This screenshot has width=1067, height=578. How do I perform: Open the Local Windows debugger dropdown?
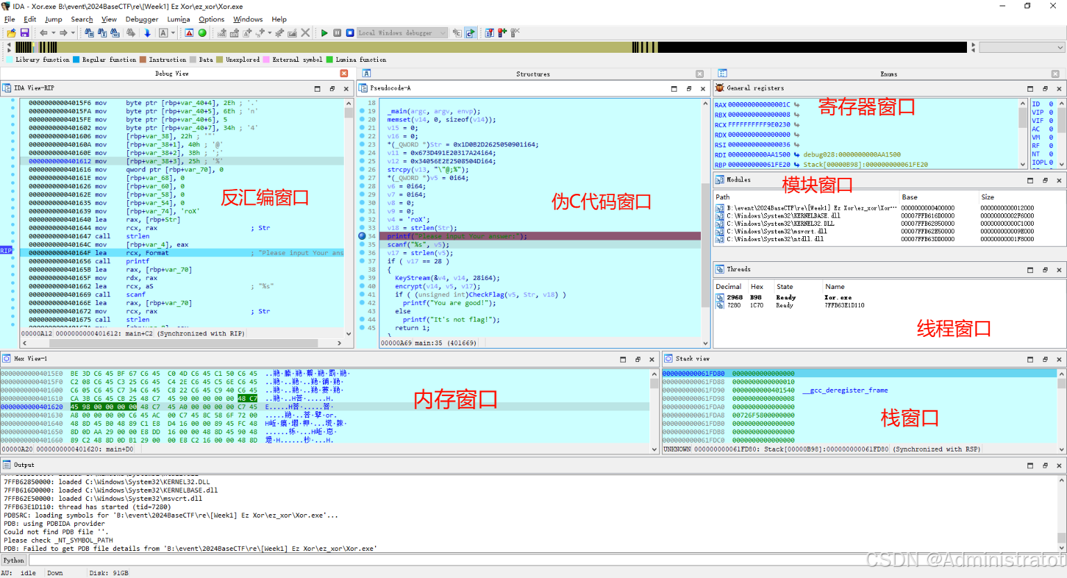[442, 33]
